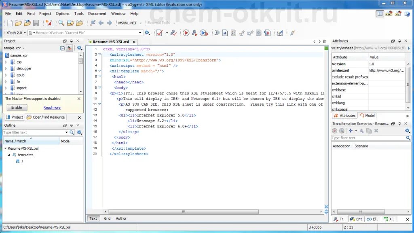
Task: Click the Find/Replace magnifier icon
Action: pyautogui.click(x=61, y=23)
